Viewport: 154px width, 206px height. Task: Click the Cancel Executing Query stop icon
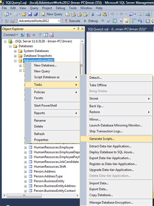[x=103, y=21]
